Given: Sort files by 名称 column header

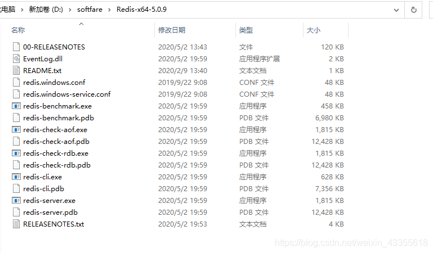Looking at the screenshot, I should click(x=18, y=30).
